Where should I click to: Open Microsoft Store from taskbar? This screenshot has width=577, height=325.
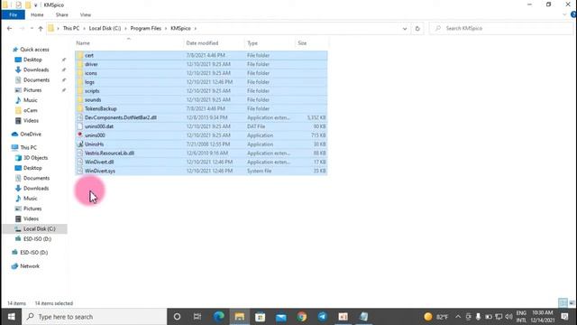(x=261, y=317)
